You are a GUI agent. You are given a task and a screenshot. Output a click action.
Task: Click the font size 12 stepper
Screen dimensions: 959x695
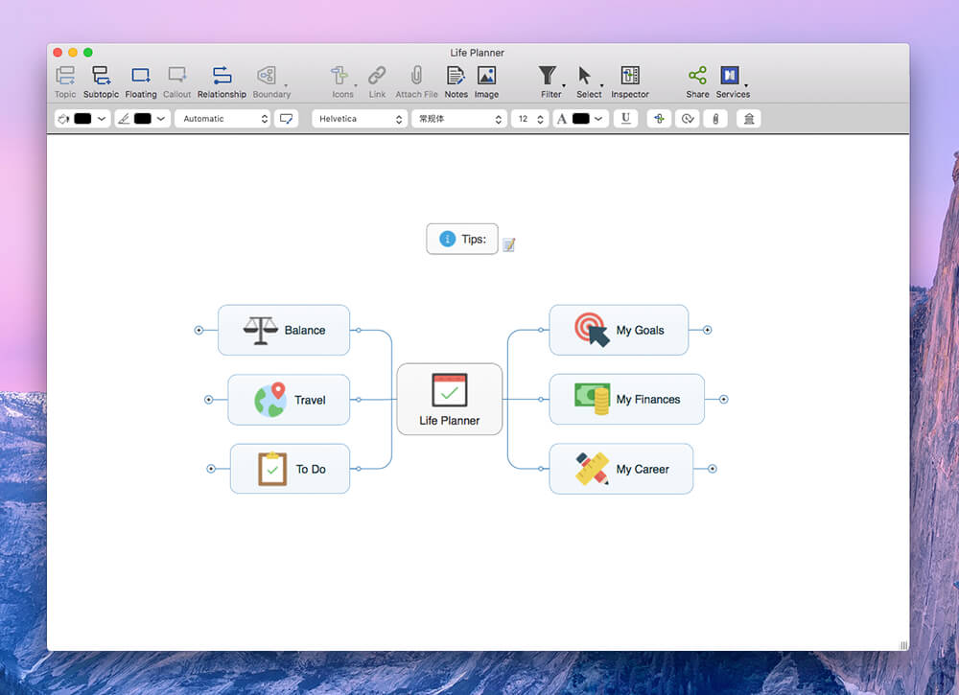coord(540,119)
